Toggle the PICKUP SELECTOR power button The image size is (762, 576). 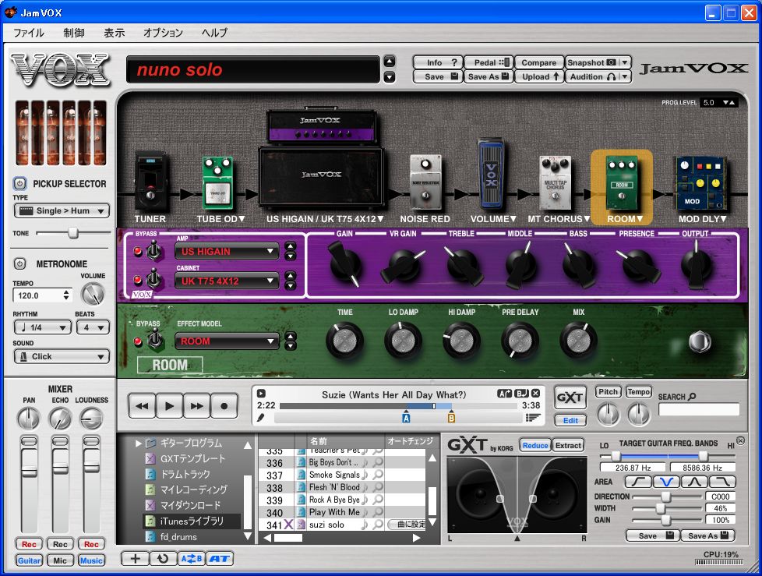19,184
